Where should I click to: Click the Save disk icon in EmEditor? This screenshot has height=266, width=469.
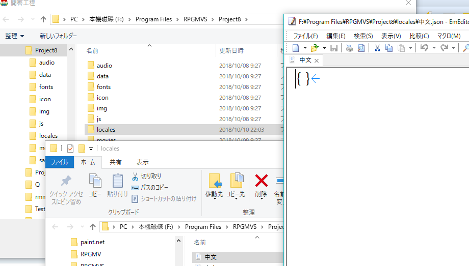[334, 48]
